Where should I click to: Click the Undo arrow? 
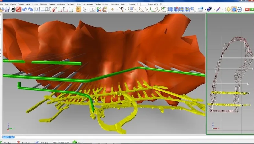[x=25, y=9]
